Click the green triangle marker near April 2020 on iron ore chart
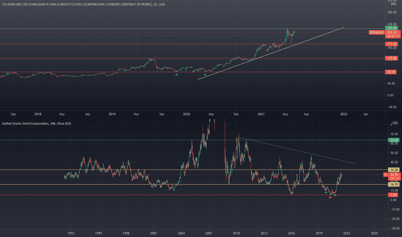 click(x=205, y=75)
